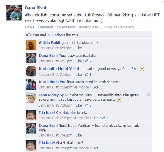
Task: Open the '102 others' likes list
Action: click(56, 35)
